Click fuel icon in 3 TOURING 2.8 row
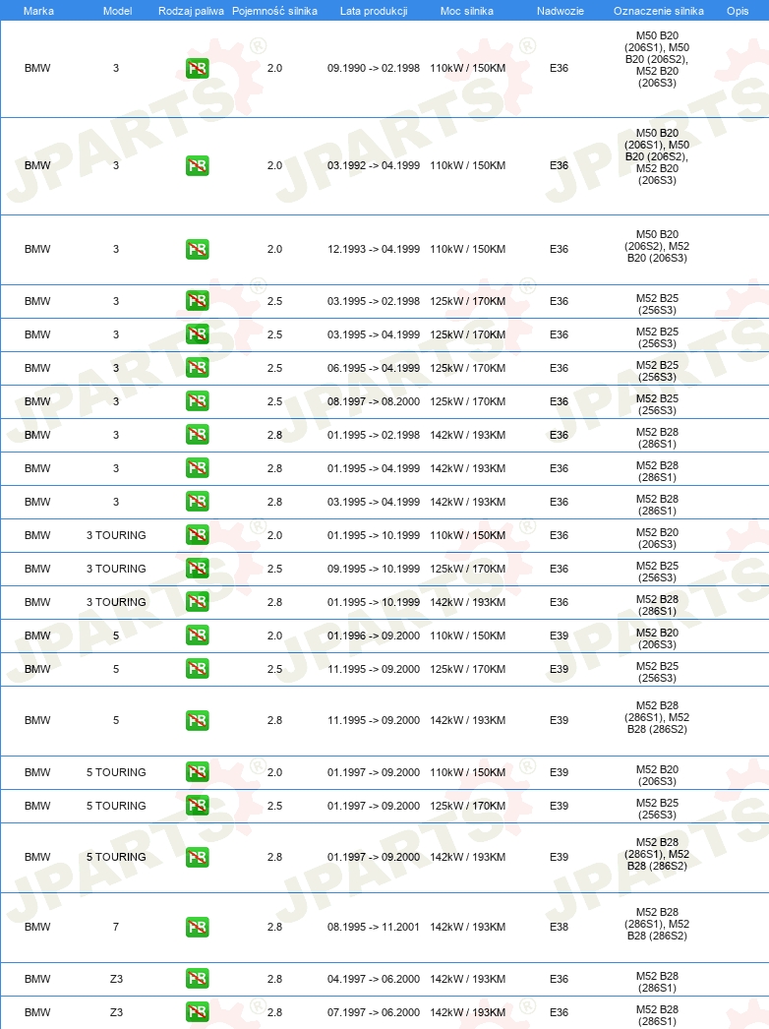The image size is (769, 1029). pos(198,602)
